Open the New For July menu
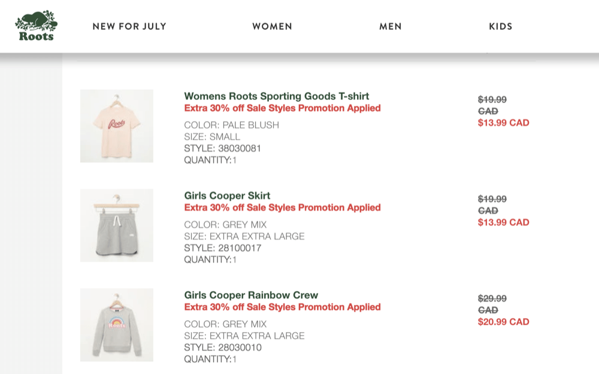Viewport: 599px width, 374px height. (x=129, y=26)
